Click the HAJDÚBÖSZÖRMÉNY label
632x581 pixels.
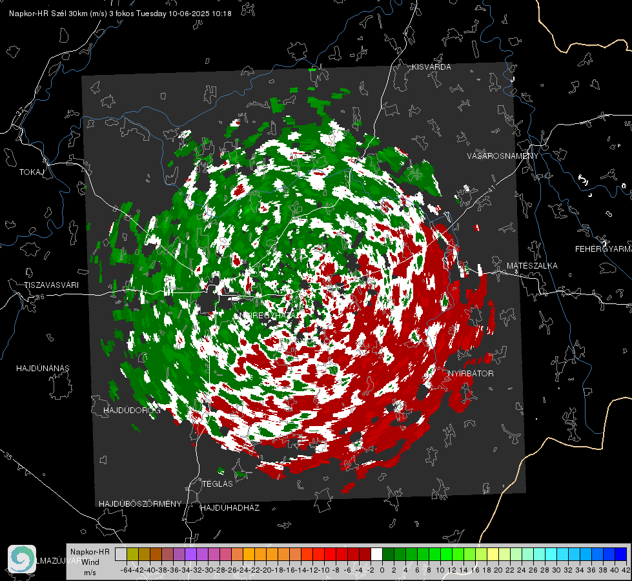[140, 504]
